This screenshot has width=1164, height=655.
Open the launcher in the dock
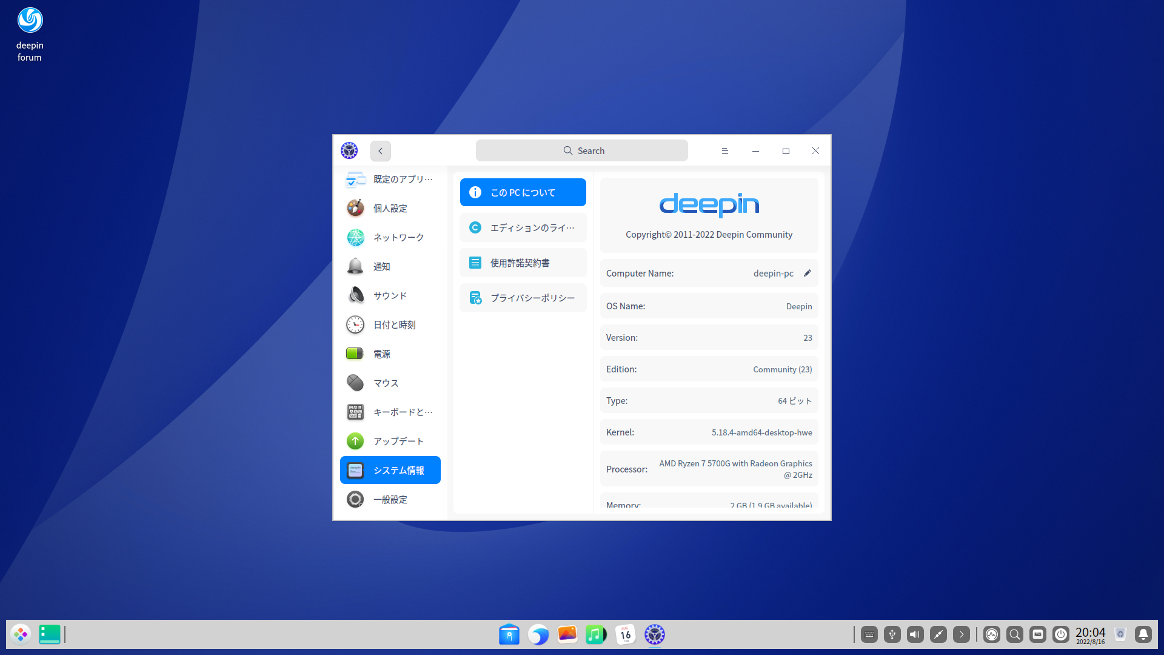click(21, 634)
